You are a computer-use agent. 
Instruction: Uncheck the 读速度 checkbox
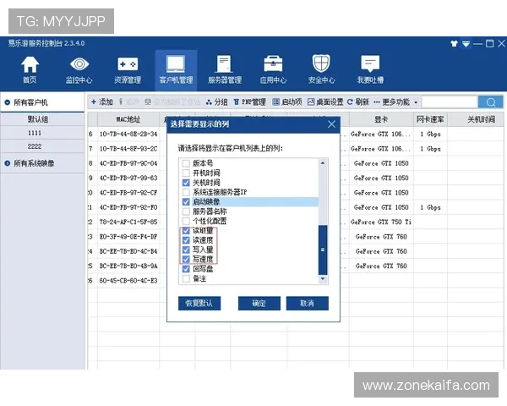186,240
